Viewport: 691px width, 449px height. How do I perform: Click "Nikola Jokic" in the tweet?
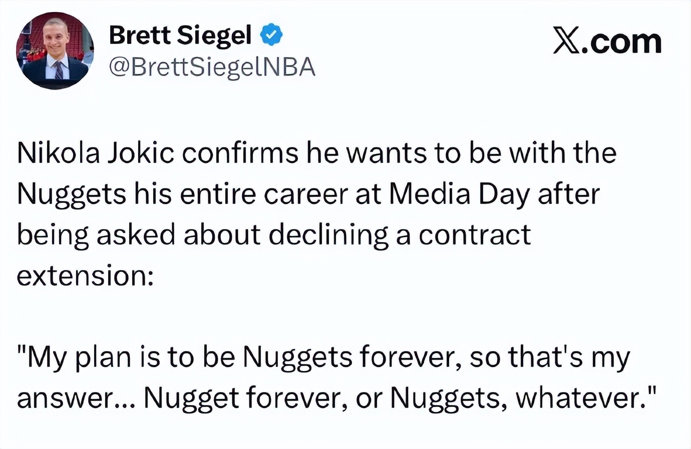(95, 153)
